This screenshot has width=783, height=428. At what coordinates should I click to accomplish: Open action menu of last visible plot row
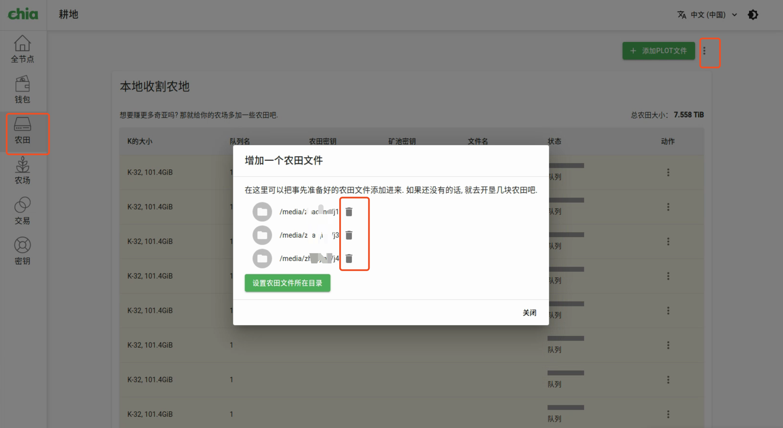coord(668,414)
